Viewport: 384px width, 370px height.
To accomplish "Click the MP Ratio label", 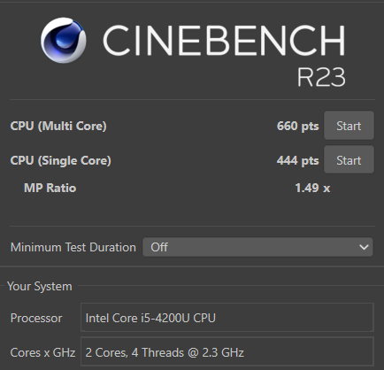I will pyautogui.click(x=50, y=188).
